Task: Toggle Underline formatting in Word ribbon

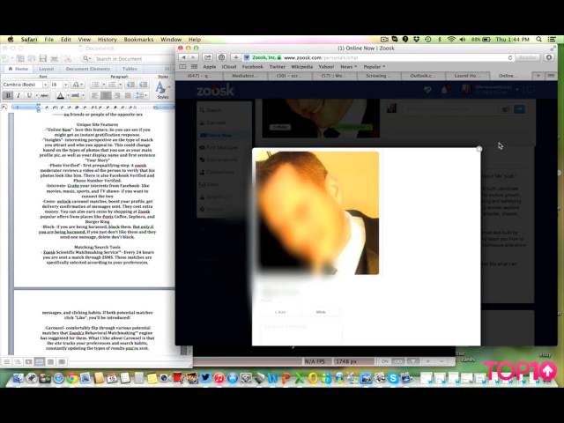Action: coord(29,95)
